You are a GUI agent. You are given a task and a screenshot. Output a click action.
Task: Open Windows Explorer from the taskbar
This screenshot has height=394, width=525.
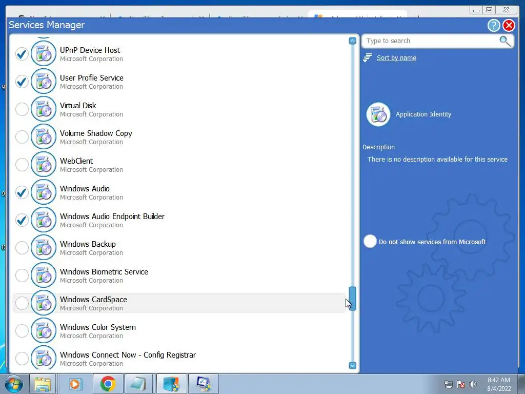point(43,384)
